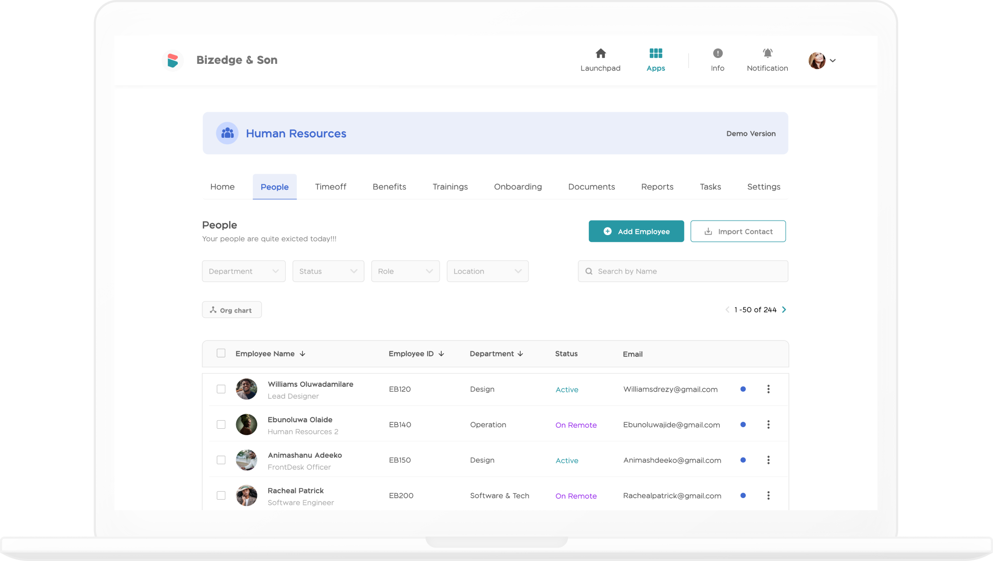993x561 pixels.
Task: Click Ebunoluwa Olaide's avatar photo
Action: click(x=246, y=424)
